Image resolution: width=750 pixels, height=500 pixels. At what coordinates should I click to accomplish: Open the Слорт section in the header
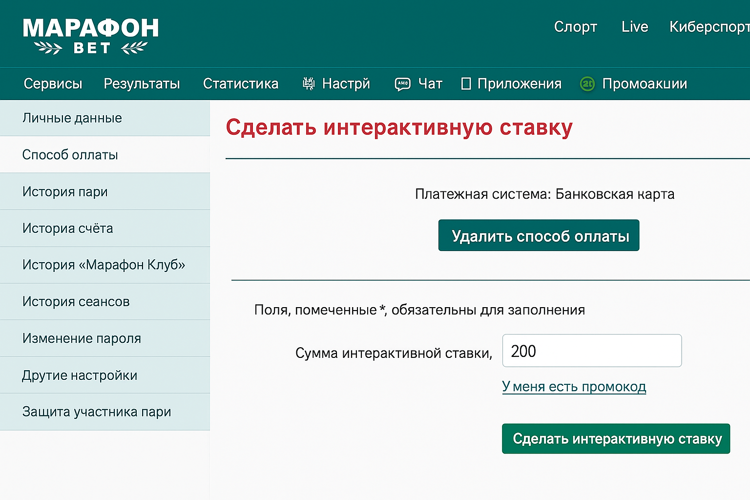[575, 27]
